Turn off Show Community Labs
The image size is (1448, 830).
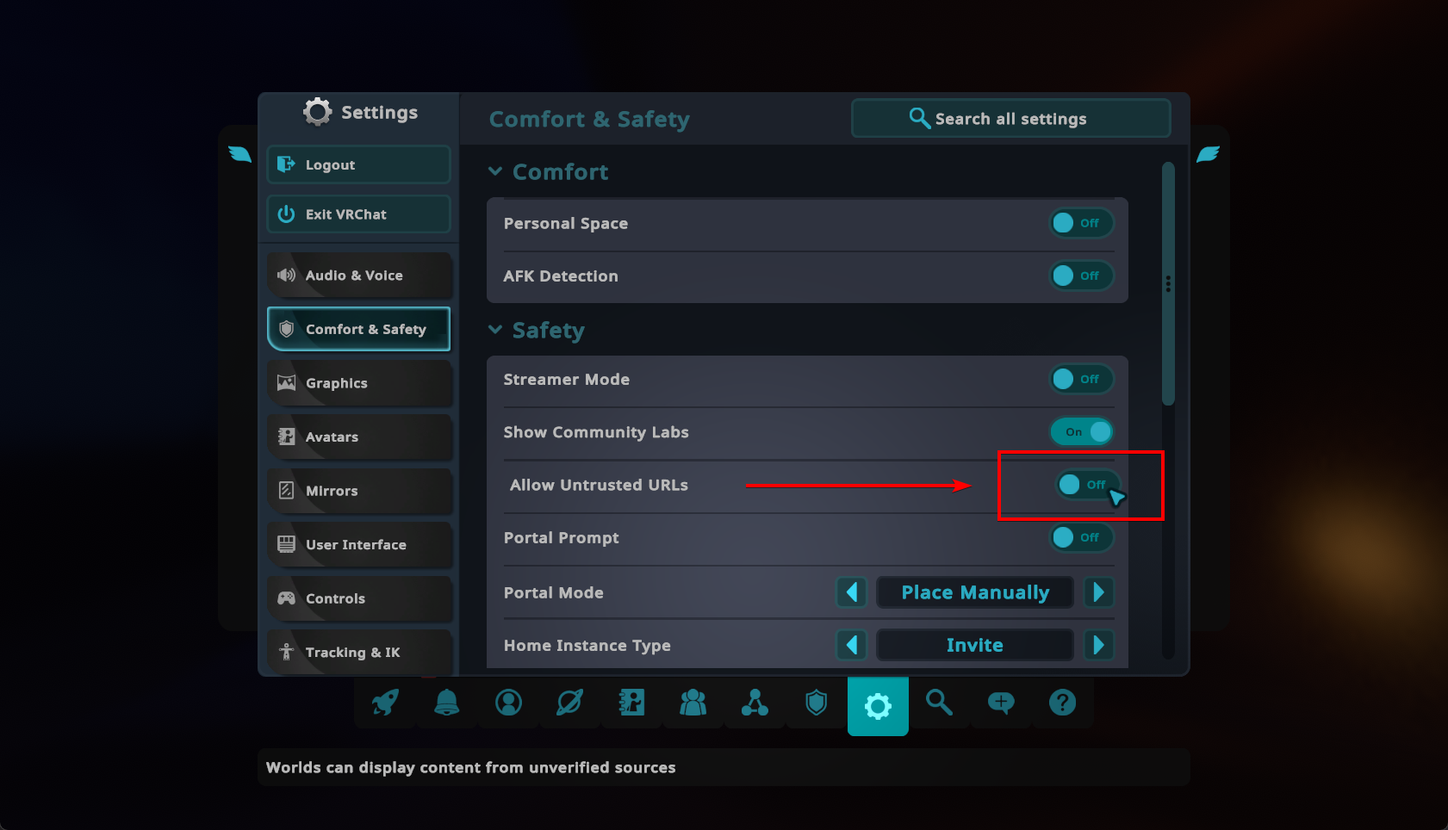[x=1083, y=431]
